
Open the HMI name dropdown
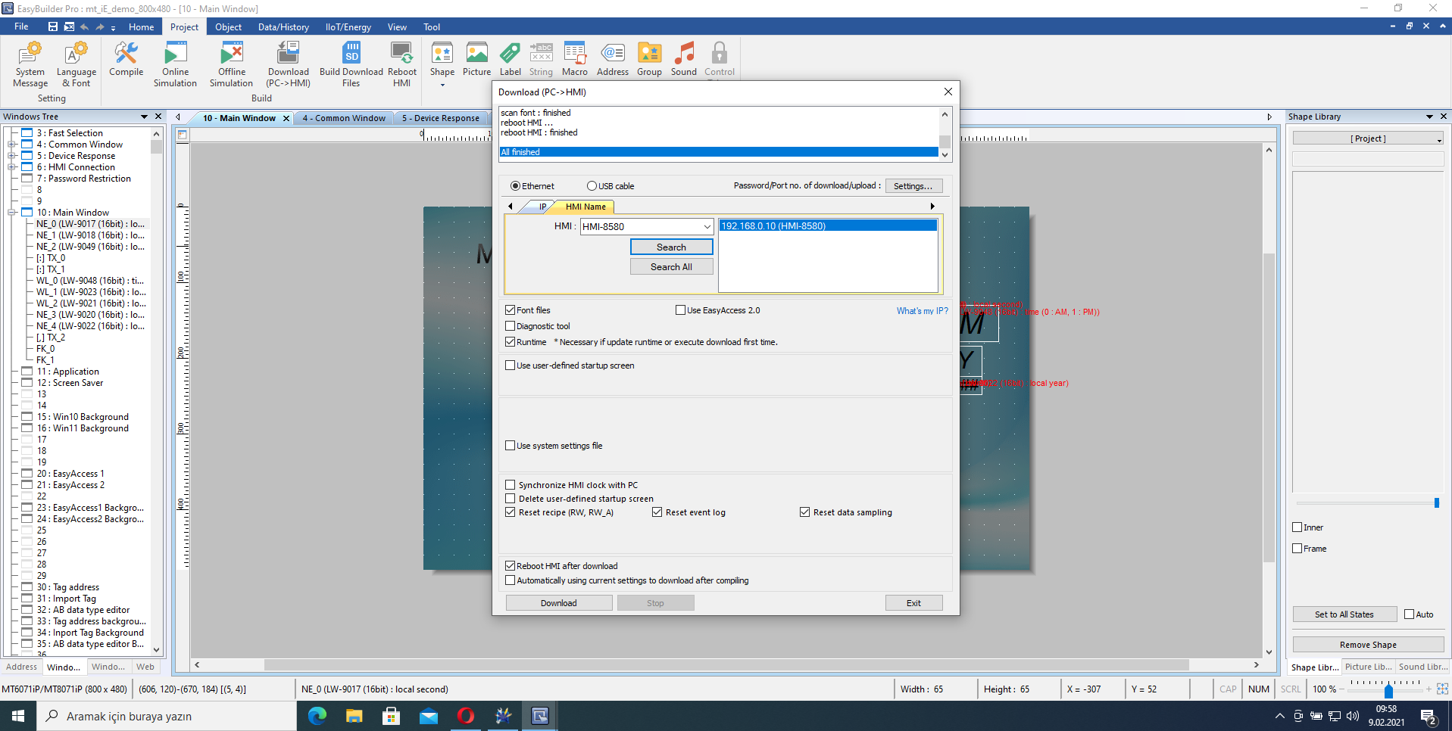(x=707, y=227)
